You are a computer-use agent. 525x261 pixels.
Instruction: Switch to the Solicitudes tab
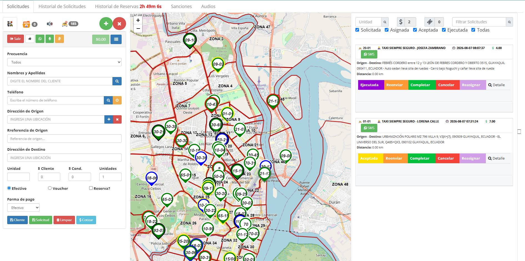[x=18, y=6]
